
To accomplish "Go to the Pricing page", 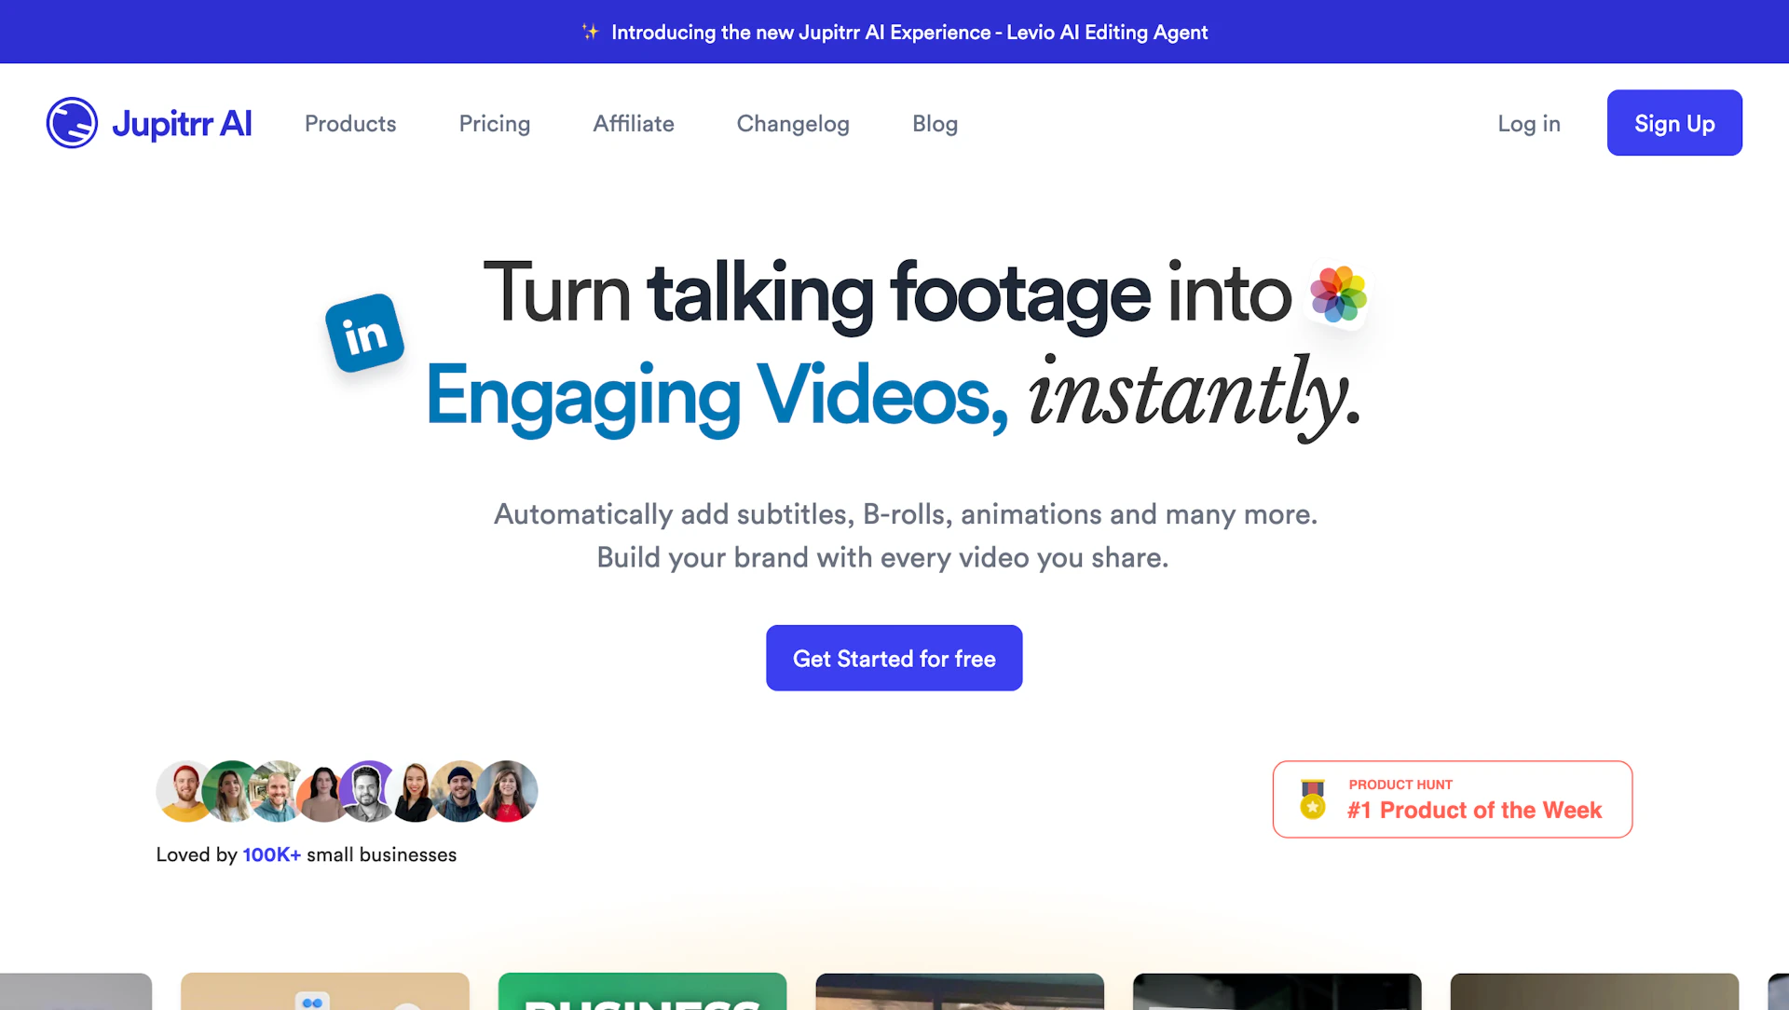I will [495, 123].
